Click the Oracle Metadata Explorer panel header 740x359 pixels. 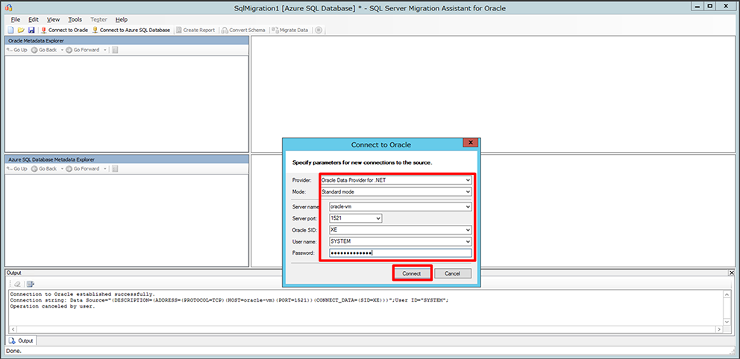tap(127, 40)
